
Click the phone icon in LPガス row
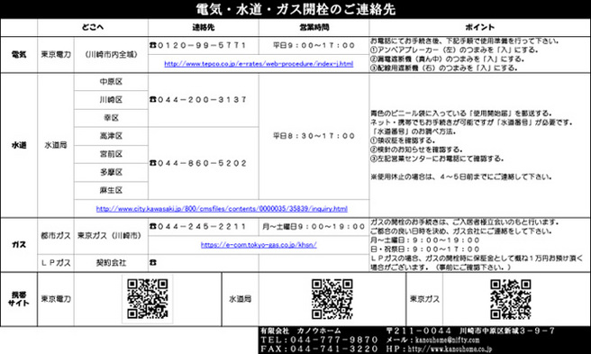click(x=152, y=262)
